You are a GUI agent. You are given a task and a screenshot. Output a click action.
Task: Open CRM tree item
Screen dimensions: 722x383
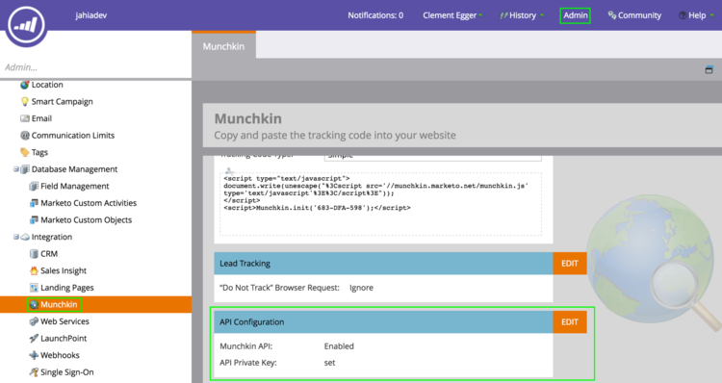49,254
